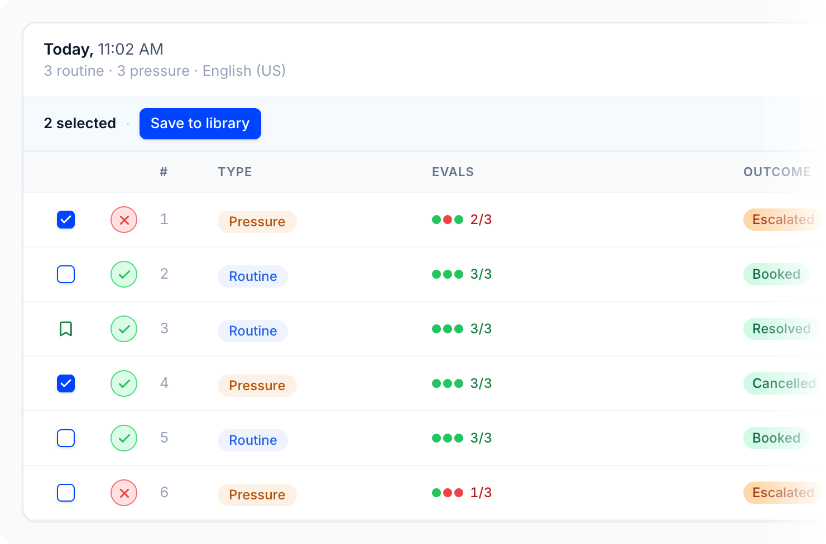Image resolution: width=826 pixels, height=544 pixels.
Task: Click the Booked outcome badge in row 2
Action: (x=776, y=274)
